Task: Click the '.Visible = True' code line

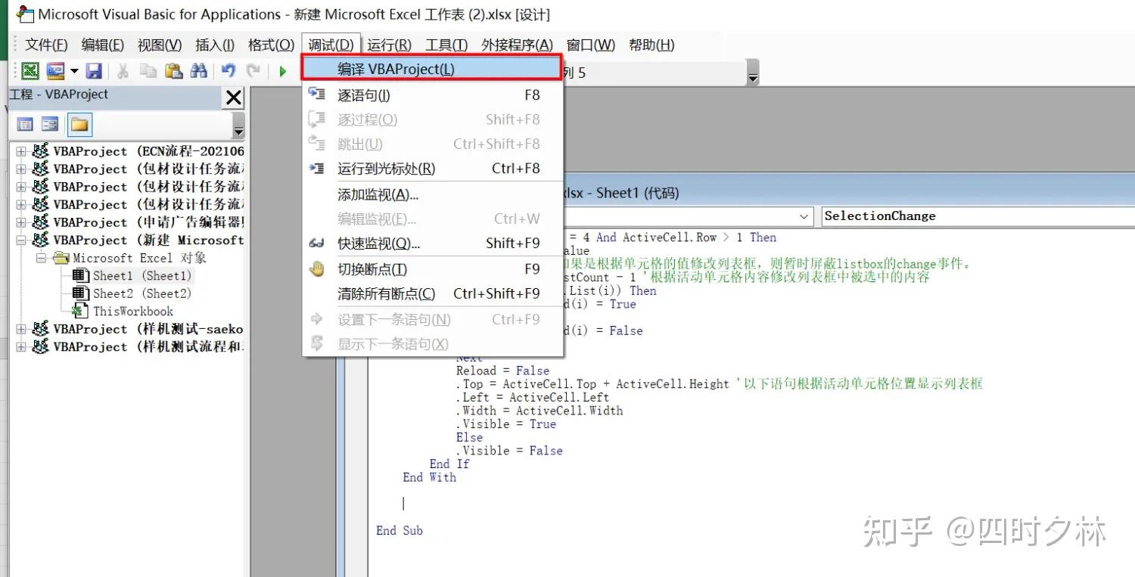Action: click(505, 424)
